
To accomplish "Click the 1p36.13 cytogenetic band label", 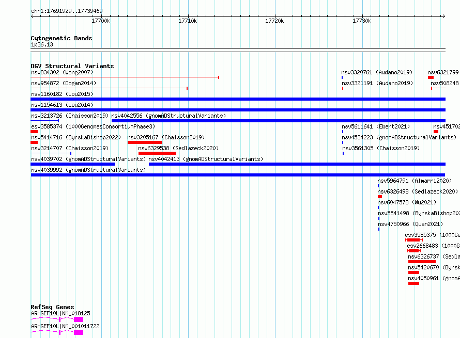I will [x=42, y=44].
